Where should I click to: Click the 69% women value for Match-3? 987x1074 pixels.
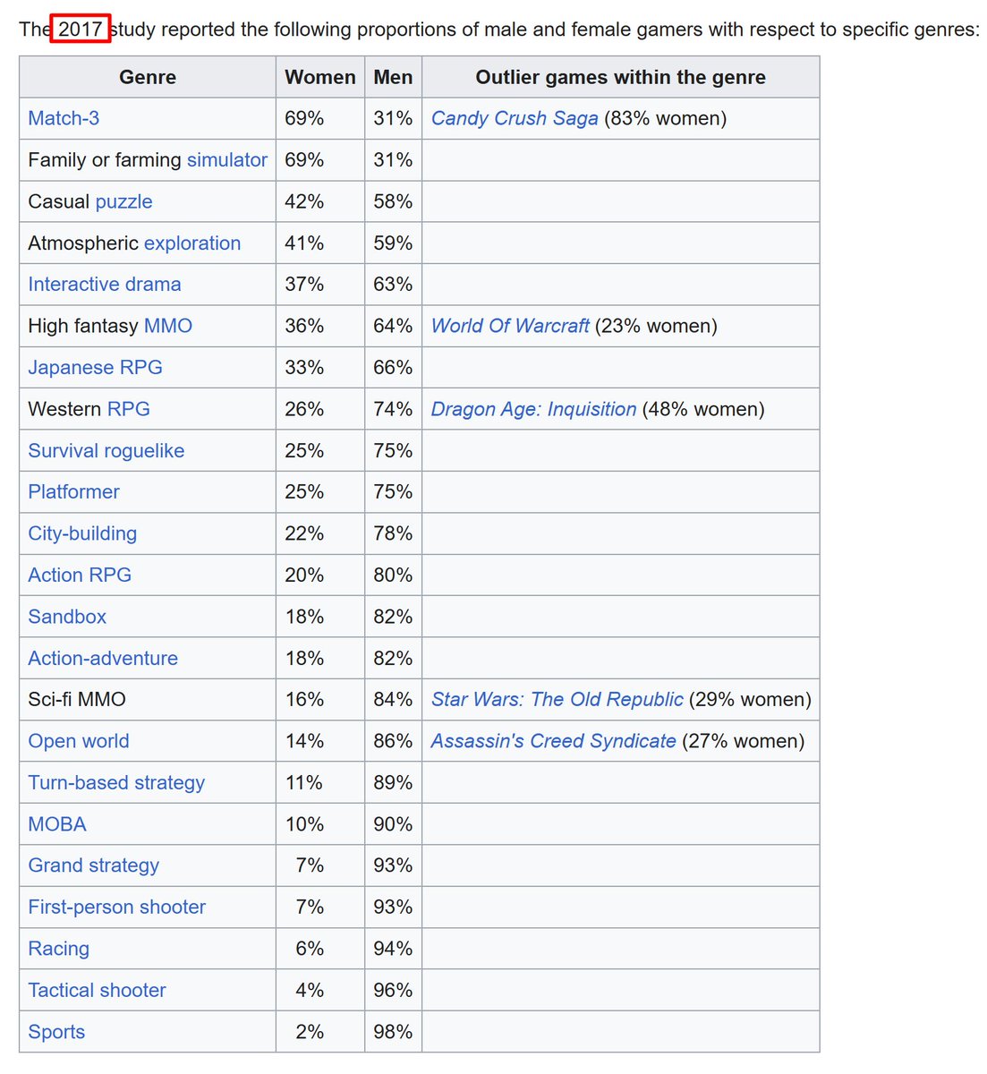click(x=304, y=118)
